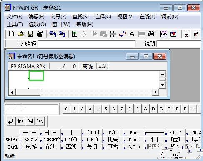The height and width of the screenshot is (161, 203).
Task: Click the hex key A button
Action: coord(145,109)
